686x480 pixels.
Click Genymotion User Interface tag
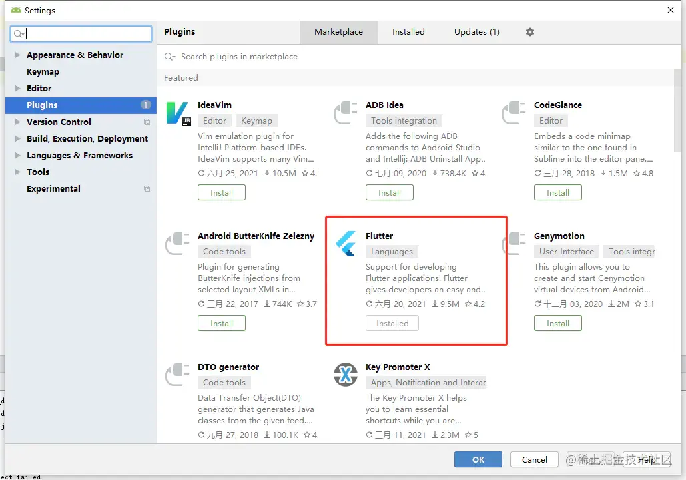click(x=566, y=251)
